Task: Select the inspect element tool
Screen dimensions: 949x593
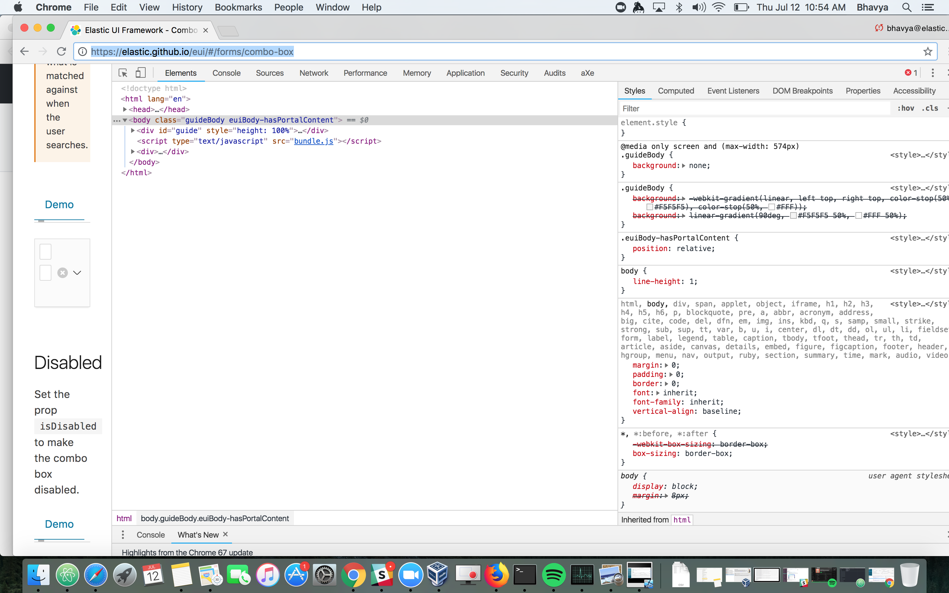Action: (122, 73)
